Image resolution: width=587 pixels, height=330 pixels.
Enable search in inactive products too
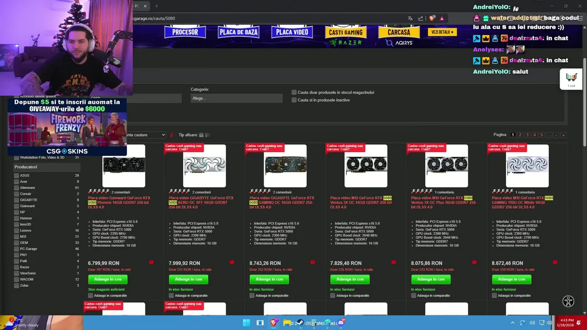coord(294,100)
